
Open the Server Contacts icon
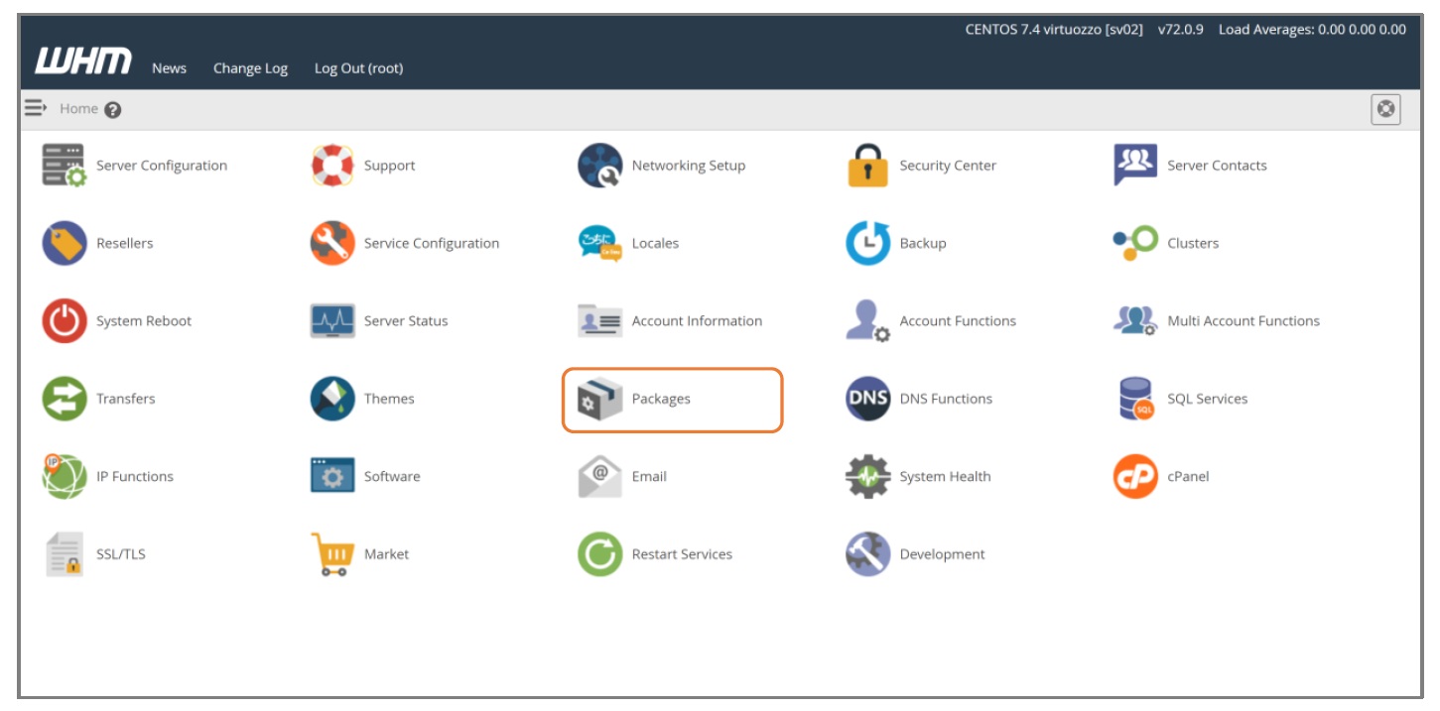click(x=1135, y=166)
